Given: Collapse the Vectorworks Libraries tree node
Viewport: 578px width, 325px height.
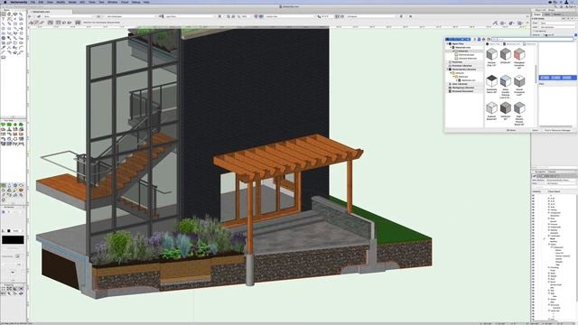Looking at the screenshot, I should 448,70.
